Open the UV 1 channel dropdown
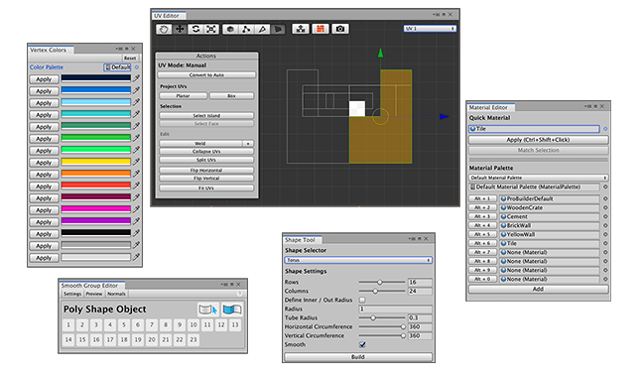The height and width of the screenshot is (375, 642). pyautogui.click(x=430, y=29)
